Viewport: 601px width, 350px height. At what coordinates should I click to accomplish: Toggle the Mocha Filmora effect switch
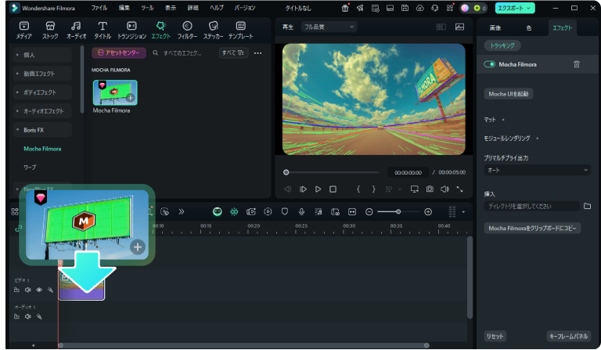tap(489, 64)
